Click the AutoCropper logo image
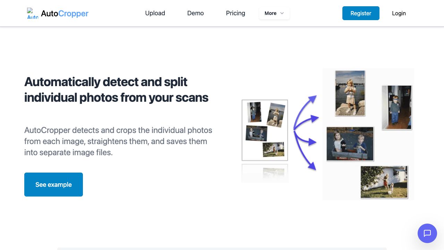The width and height of the screenshot is (444, 250). (x=33, y=13)
